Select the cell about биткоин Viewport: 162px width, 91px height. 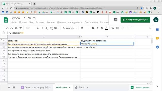pyautogui.click(x=44, y=57)
